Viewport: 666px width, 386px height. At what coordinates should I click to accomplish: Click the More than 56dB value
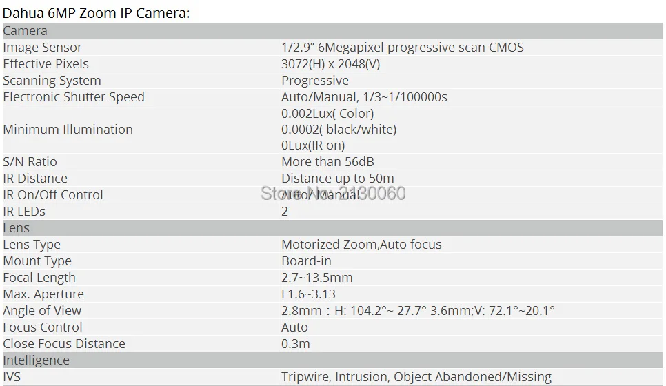[x=327, y=162]
